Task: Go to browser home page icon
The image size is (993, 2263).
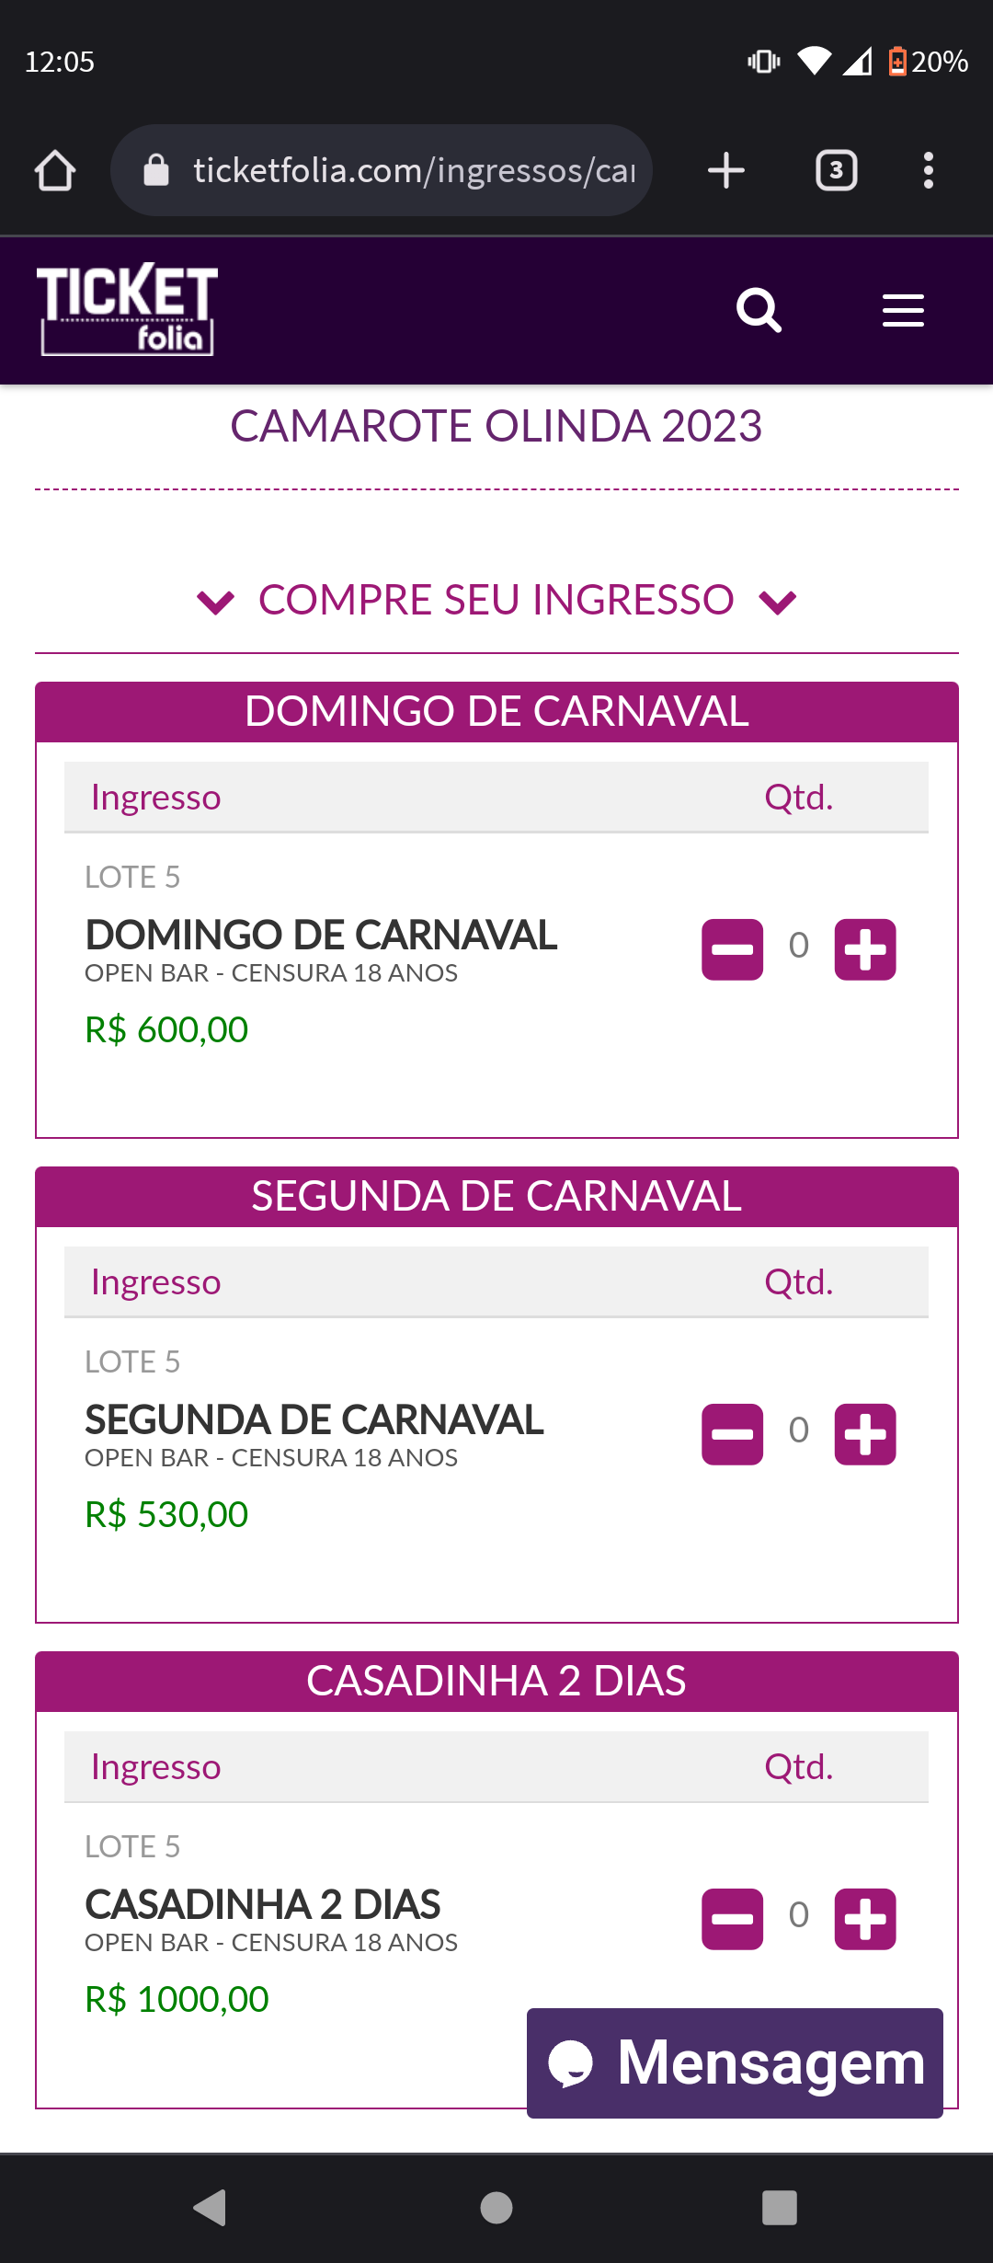Action: point(55,170)
